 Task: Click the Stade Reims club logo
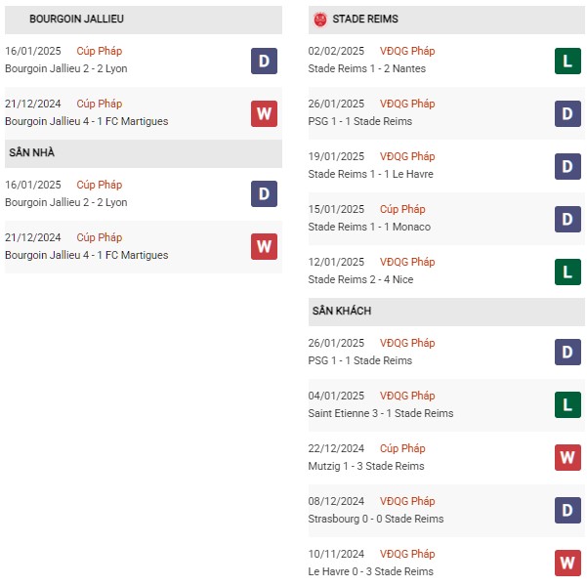(320, 20)
